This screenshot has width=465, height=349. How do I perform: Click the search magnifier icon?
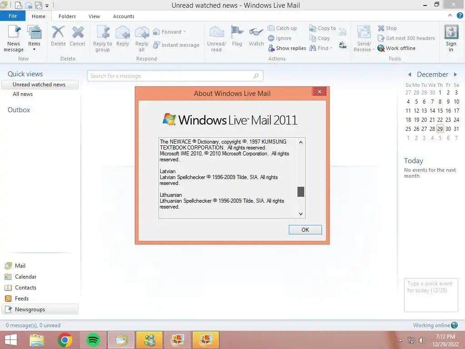tap(256, 76)
